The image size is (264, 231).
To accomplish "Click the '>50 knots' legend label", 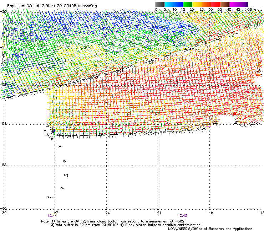I will click(254, 9).
